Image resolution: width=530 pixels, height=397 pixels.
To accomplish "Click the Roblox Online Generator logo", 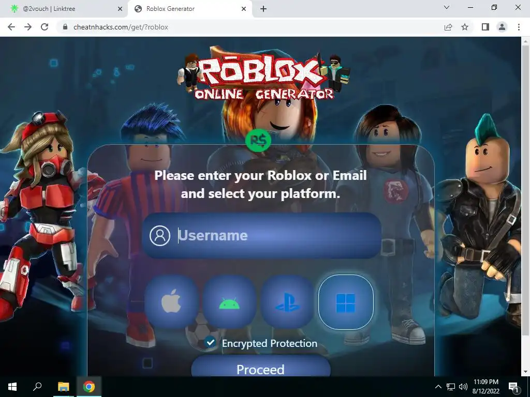I will click(x=263, y=74).
